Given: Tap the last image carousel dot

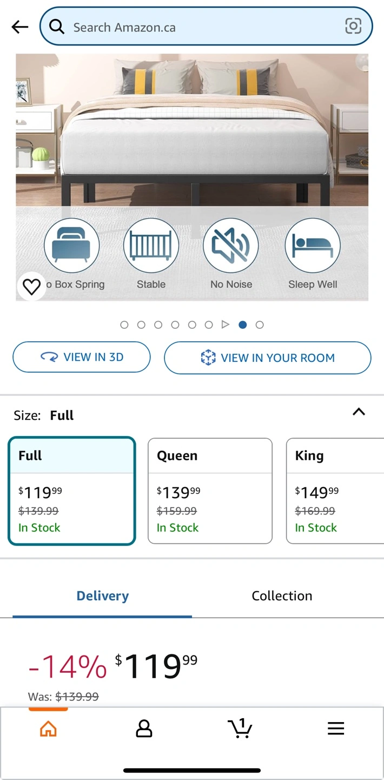Looking at the screenshot, I should [x=260, y=325].
